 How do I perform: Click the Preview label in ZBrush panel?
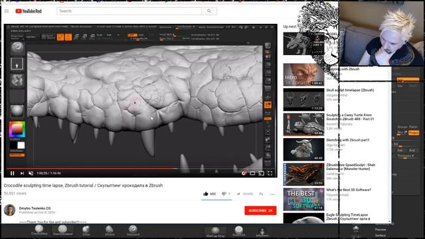pos(381,230)
